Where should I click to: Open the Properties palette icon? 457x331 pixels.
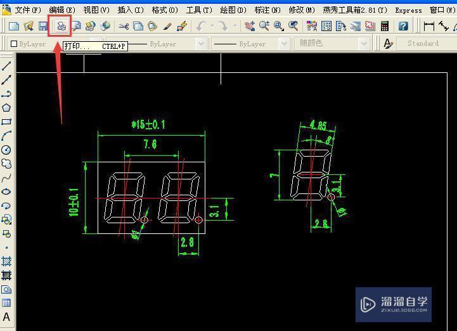click(312, 26)
